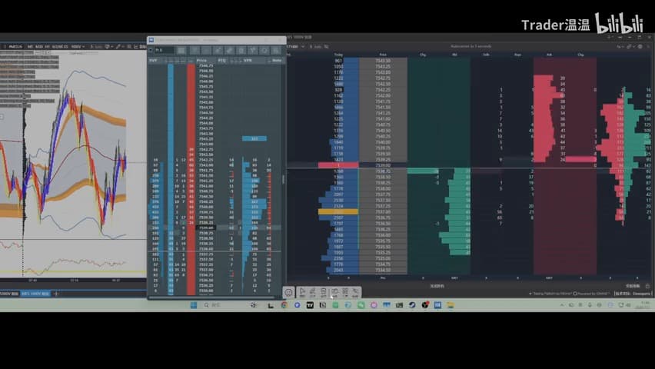Select the arrow pointer tool in floating toolbar
655x369 pixels.
pyautogui.click(x=302, y=292)
